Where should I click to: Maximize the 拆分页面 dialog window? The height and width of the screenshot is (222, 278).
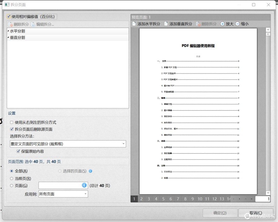254,5
